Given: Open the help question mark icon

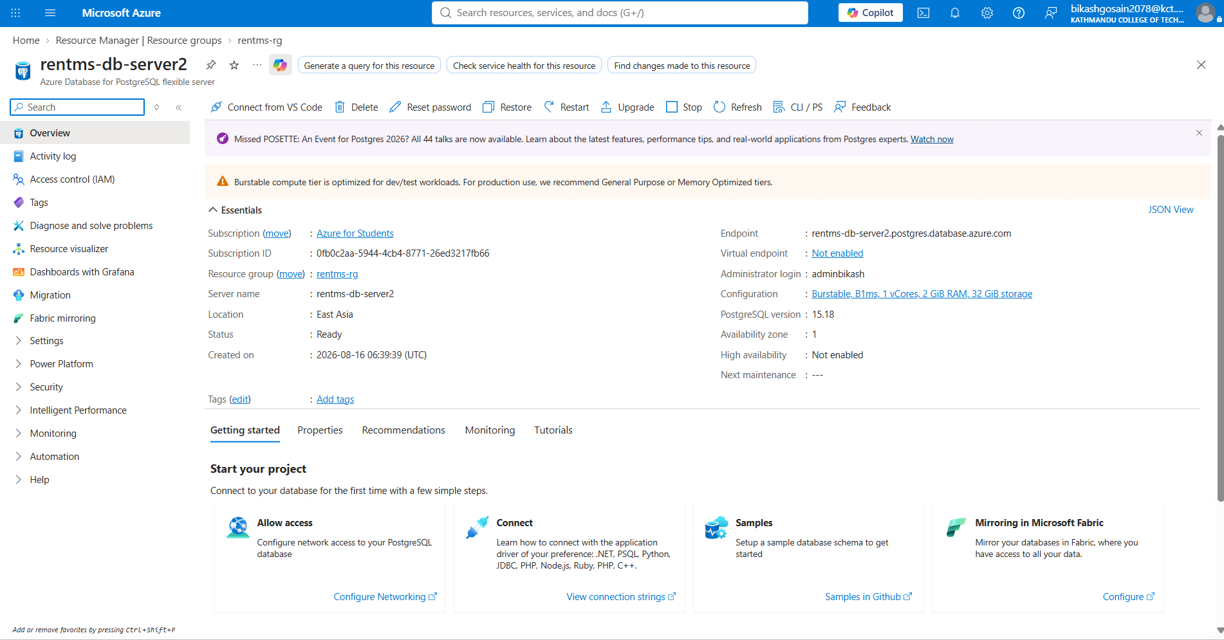Looking at the screenshot, I should [x=1019, y=13].
